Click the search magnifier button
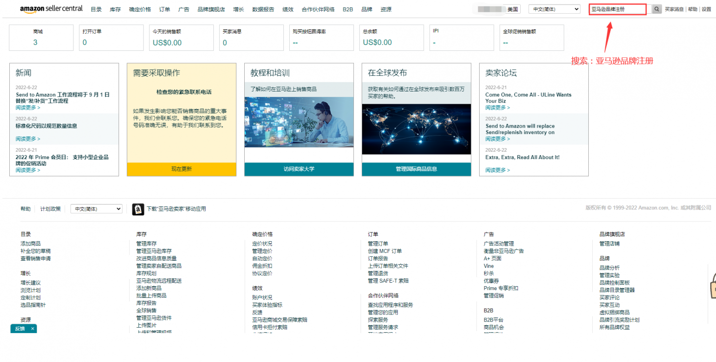This screenshot has width=716, height=362. [x=657, y=9]
